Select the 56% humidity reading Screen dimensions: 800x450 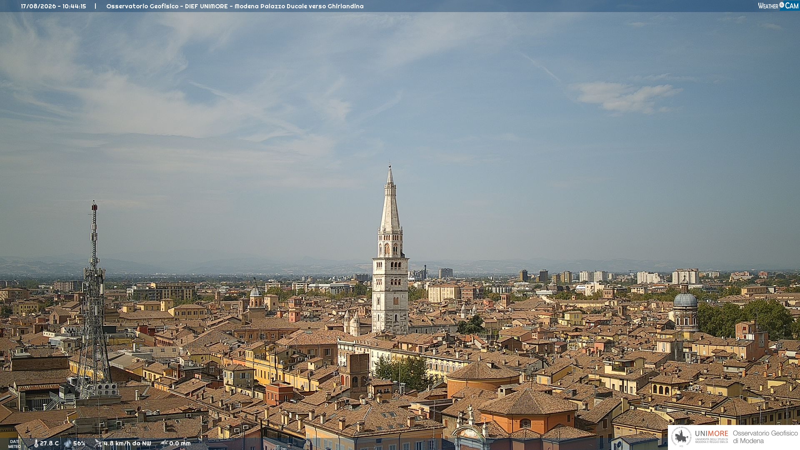79,444
